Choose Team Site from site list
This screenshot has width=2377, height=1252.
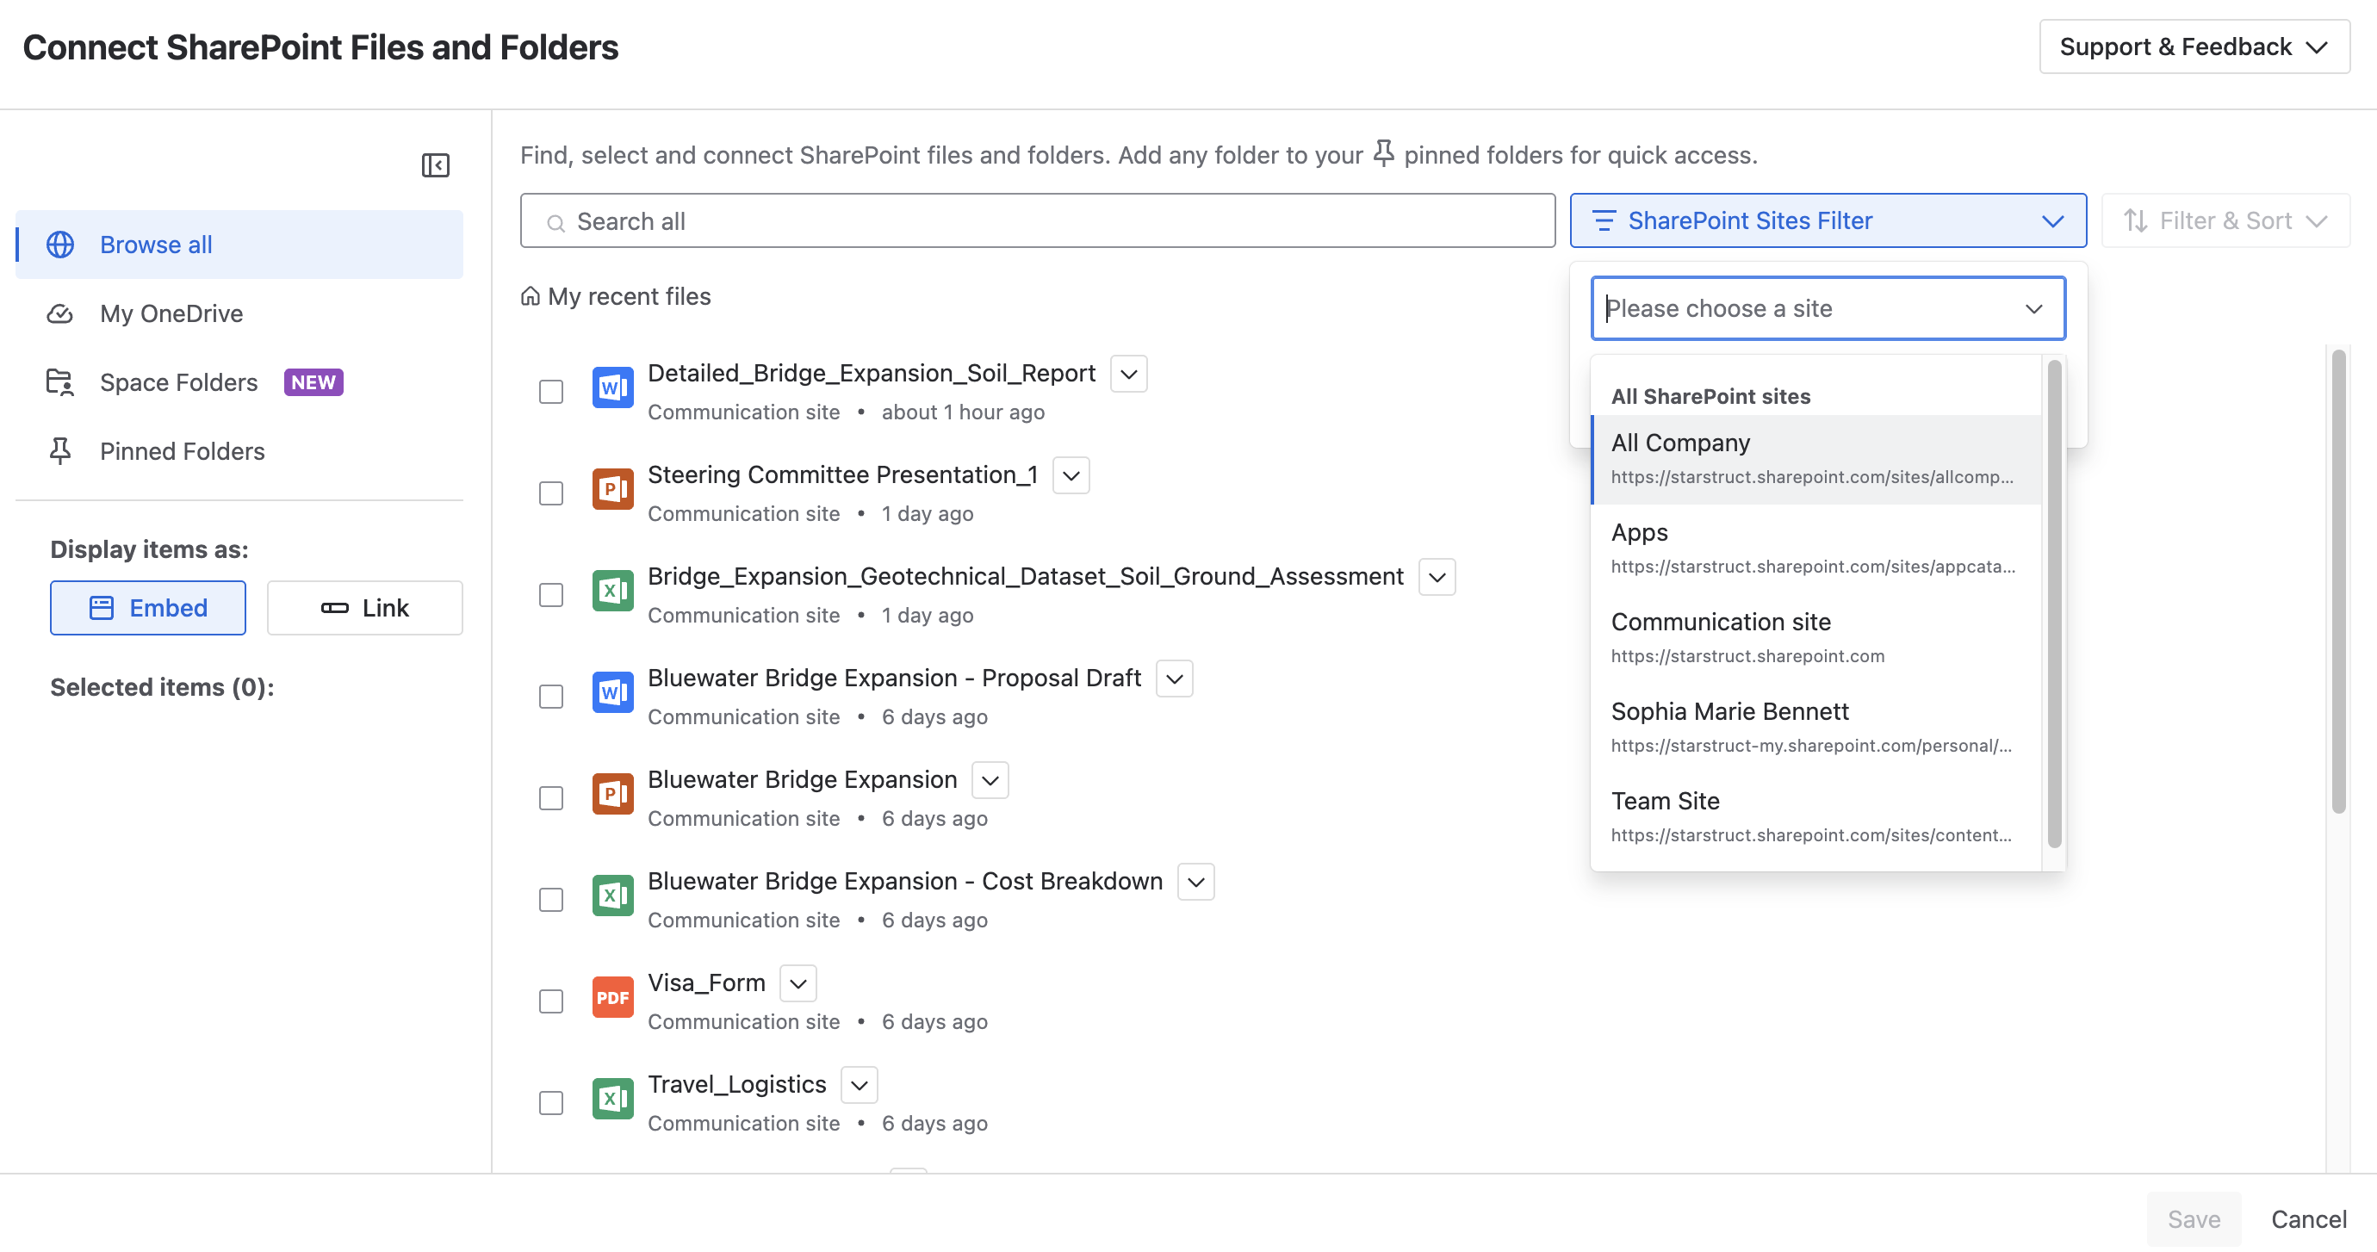[x=1816, y=817]
